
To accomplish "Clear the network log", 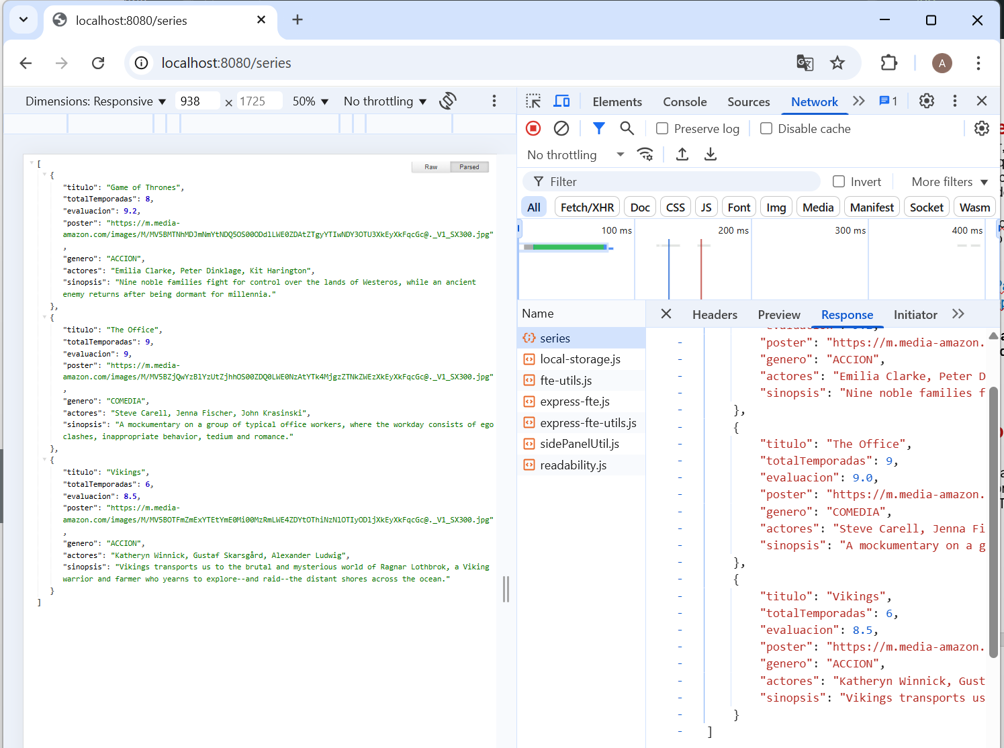I will (561, 128).
